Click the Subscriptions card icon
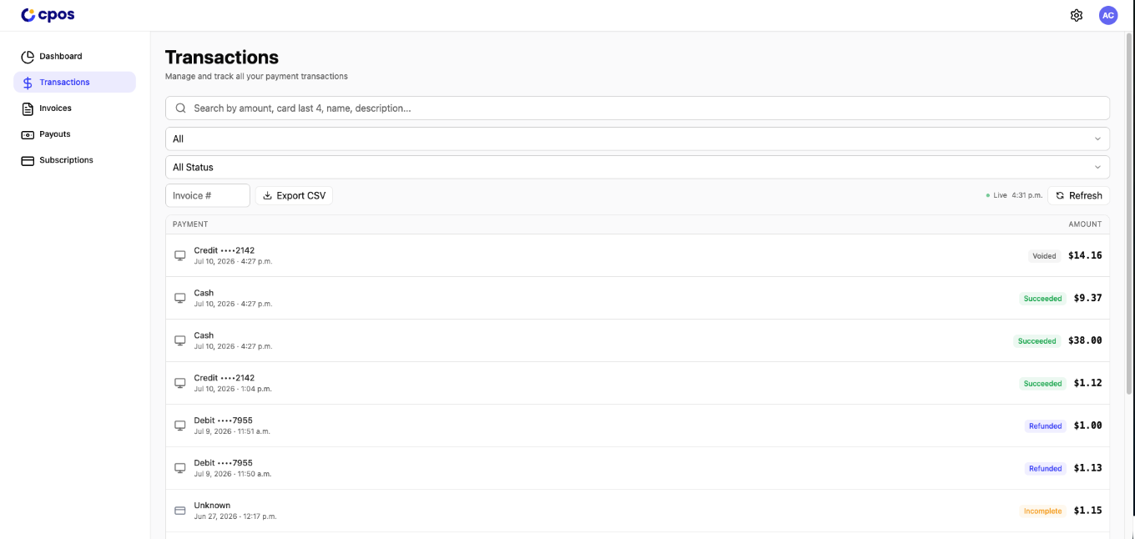 click(x=28, y=160)
